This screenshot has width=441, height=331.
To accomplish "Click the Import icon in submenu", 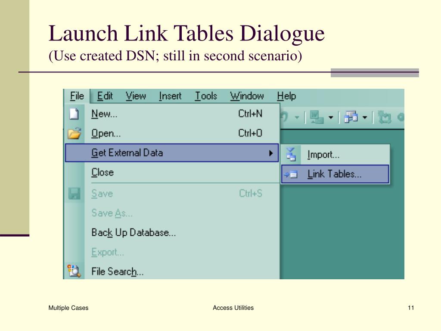I will pos(291,155).
